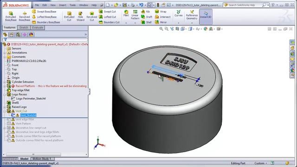Image resolution: width=297 pixels, height=167 pixels.
Task: Switch to the Sketch tab
Action: [x=24, y=28]
